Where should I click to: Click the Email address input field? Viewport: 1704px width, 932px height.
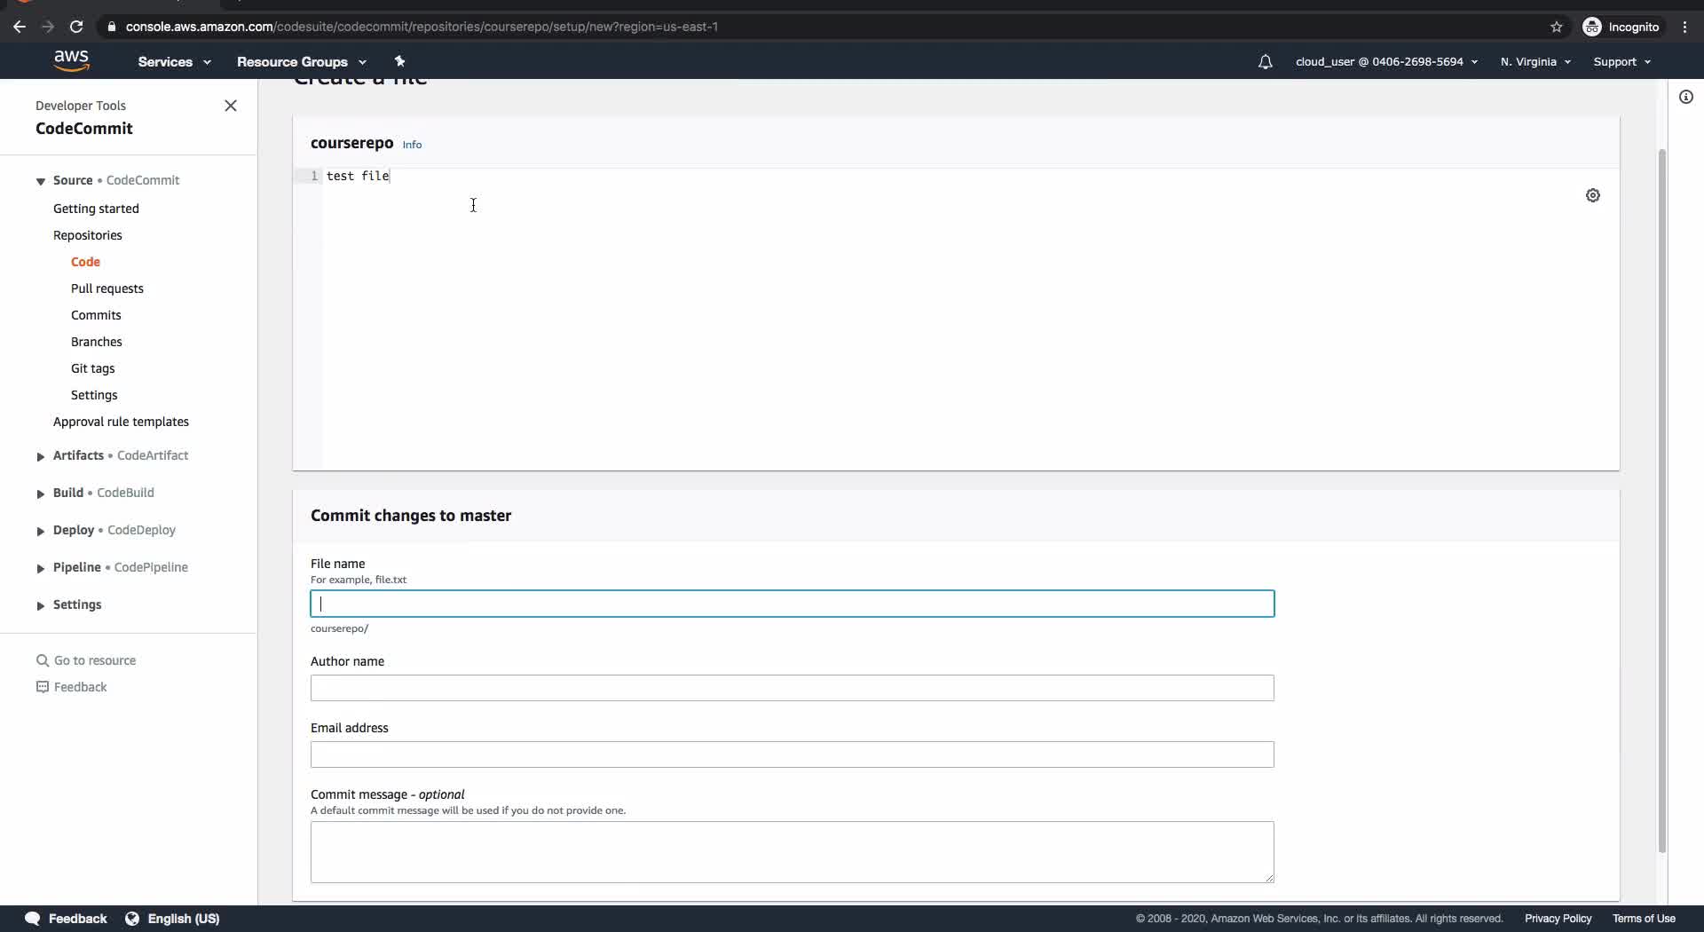[793, 754]
